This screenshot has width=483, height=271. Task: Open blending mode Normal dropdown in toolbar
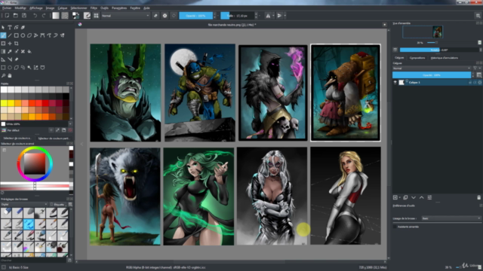(x=125, y=16)
